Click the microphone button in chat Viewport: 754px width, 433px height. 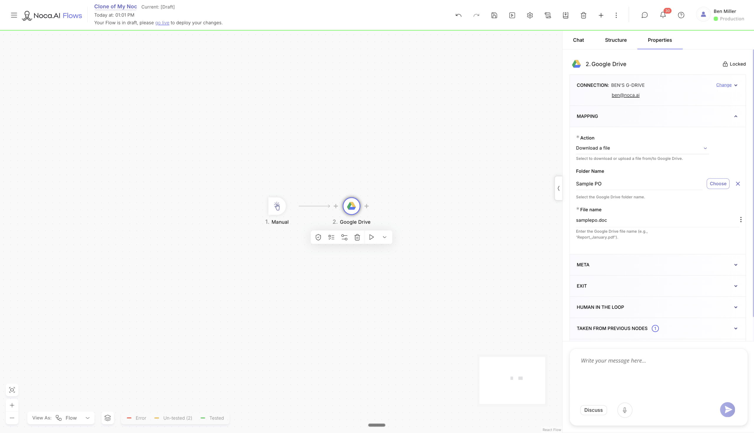625,410
